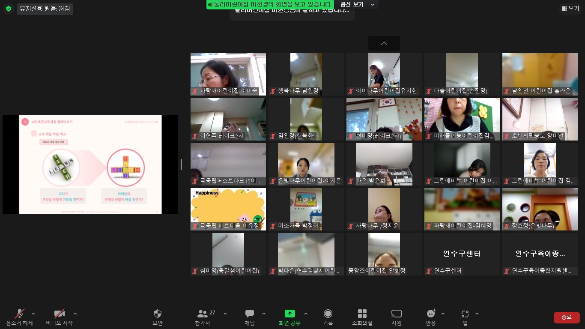
Task: Select 심미영(옹달샘어린이집) video tile
Action: click(228, 254)
